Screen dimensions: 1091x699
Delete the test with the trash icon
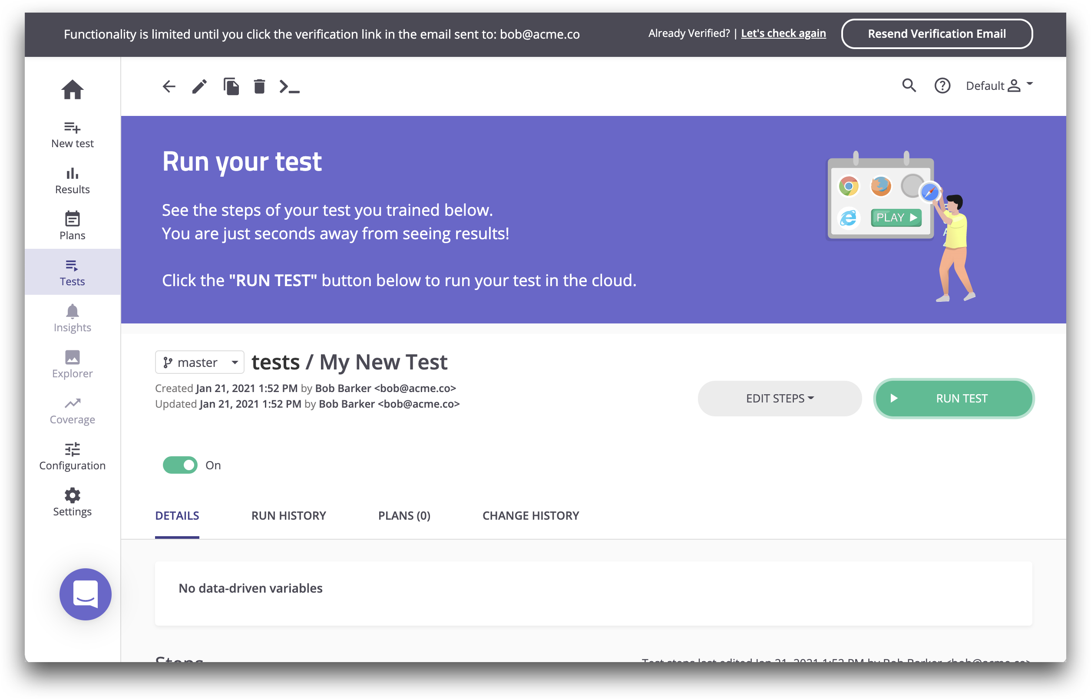(259, 86)
